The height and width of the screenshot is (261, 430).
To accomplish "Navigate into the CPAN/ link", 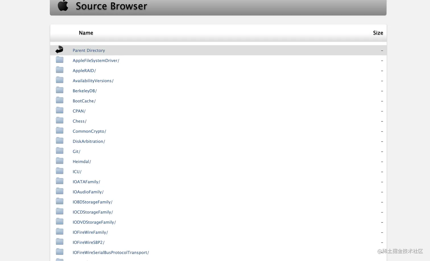I will pos(79,111).
